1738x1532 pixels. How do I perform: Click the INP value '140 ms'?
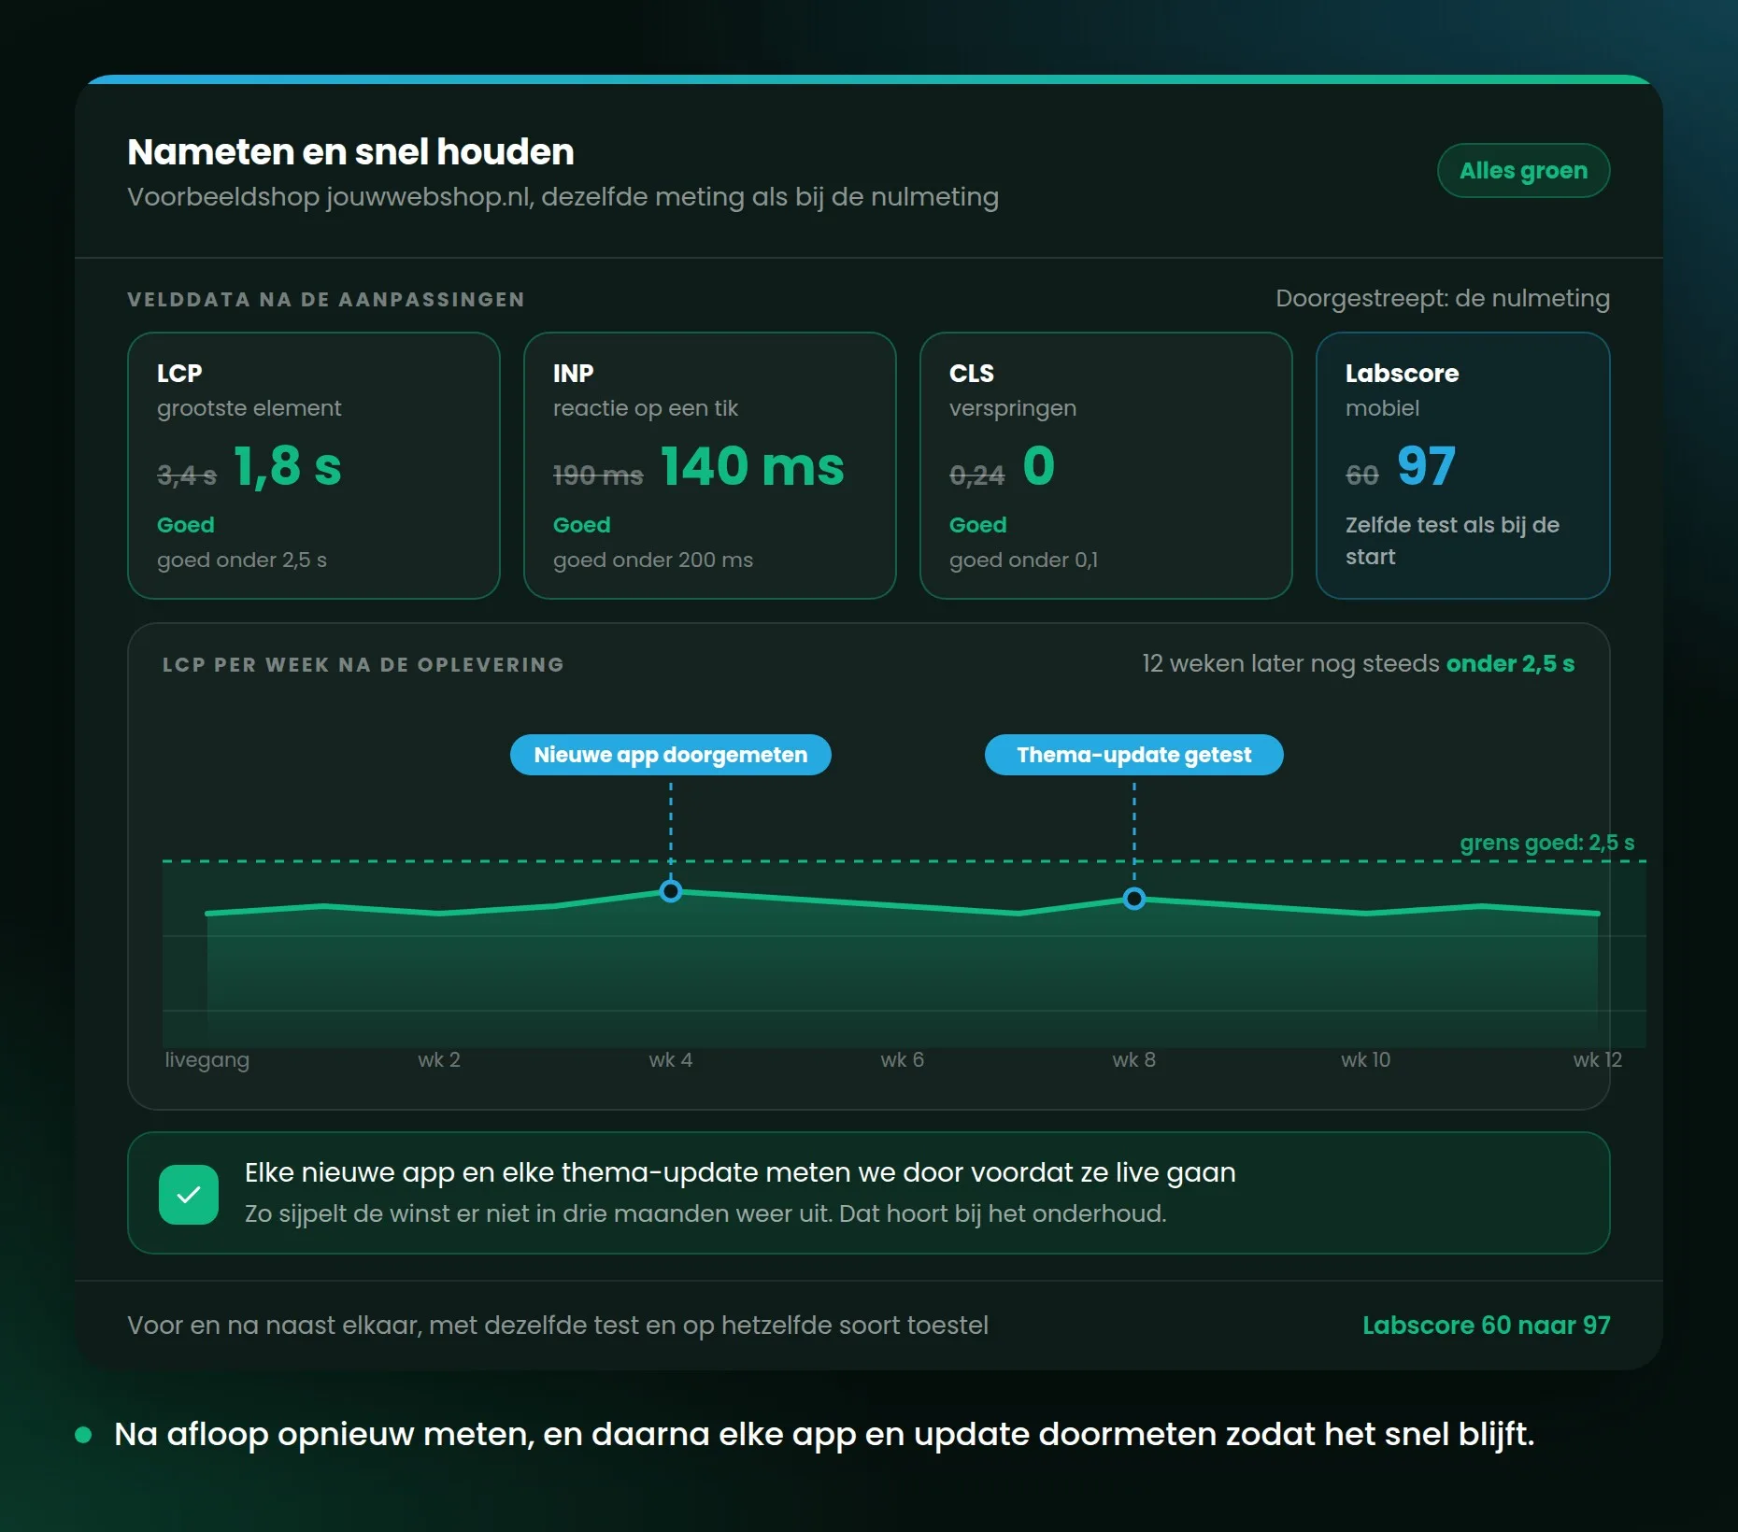(x=752, y=465)
